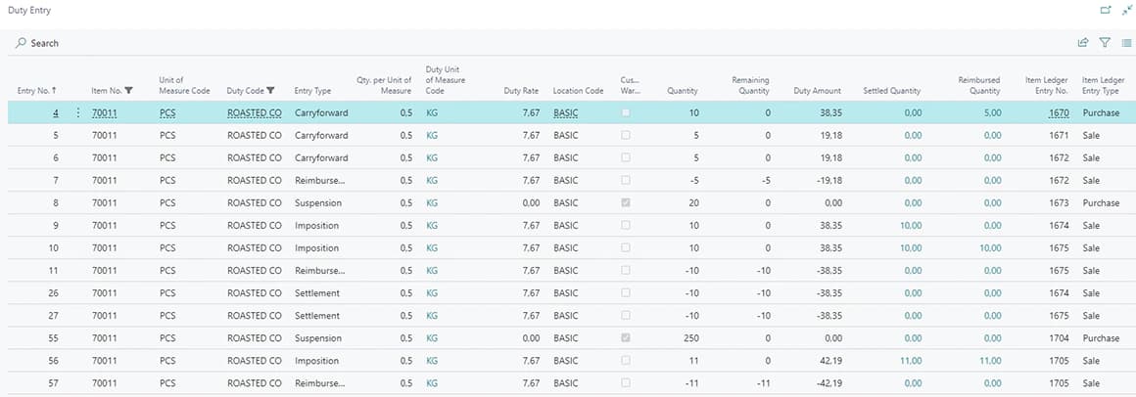Select Purchase entry type in entry 4 row
The width and height of the screenshot is (1136, 397).
(1101, 112)
